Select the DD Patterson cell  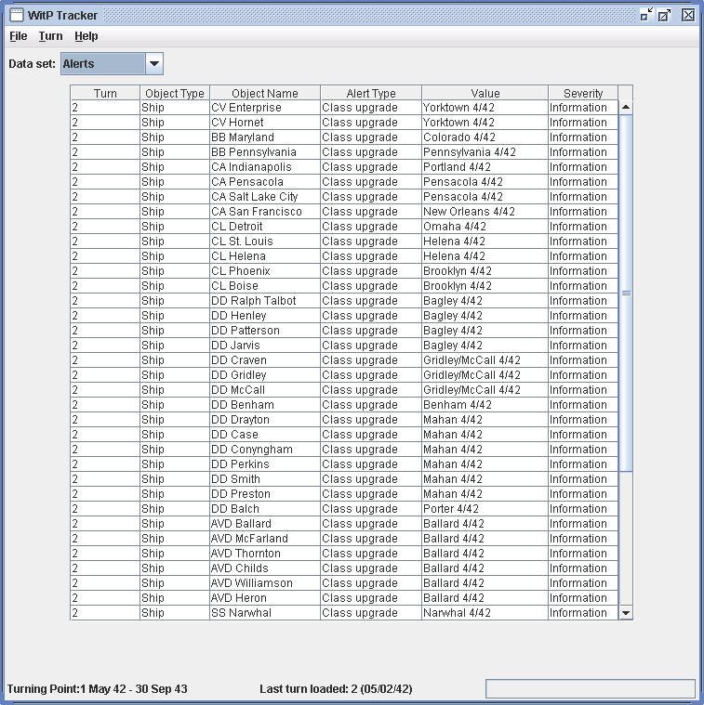(265, 330)
